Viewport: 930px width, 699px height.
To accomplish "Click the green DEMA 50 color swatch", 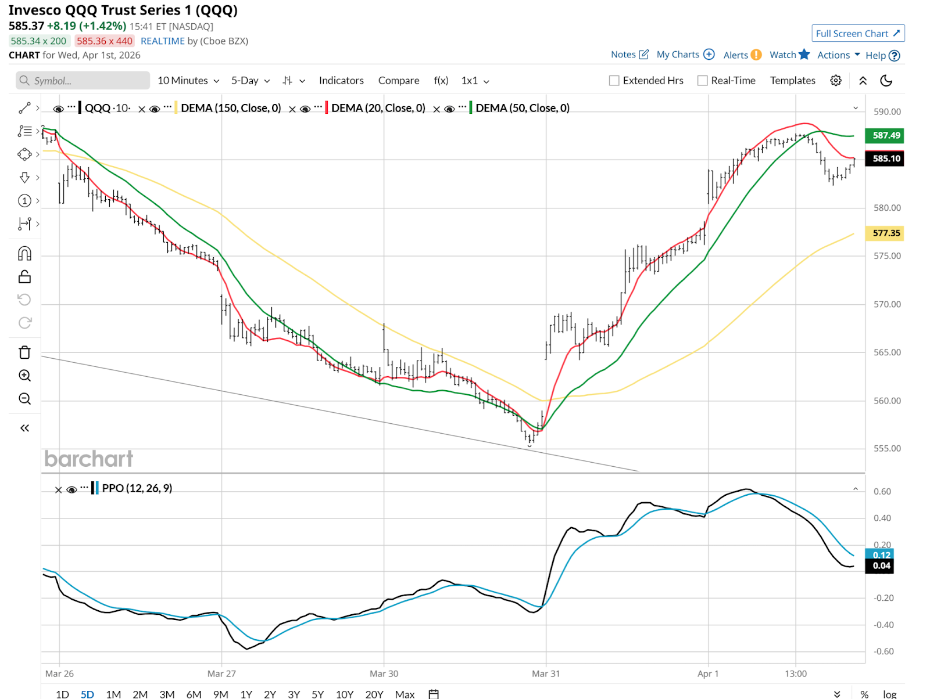I will point(471,108).
